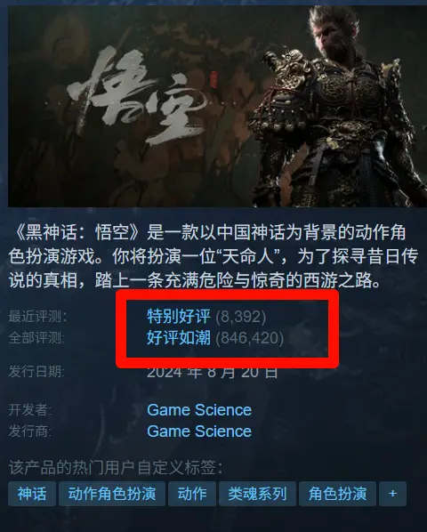427x532 pixels.
Task: Click the developer Game Science link
Action: coord(199,410)
